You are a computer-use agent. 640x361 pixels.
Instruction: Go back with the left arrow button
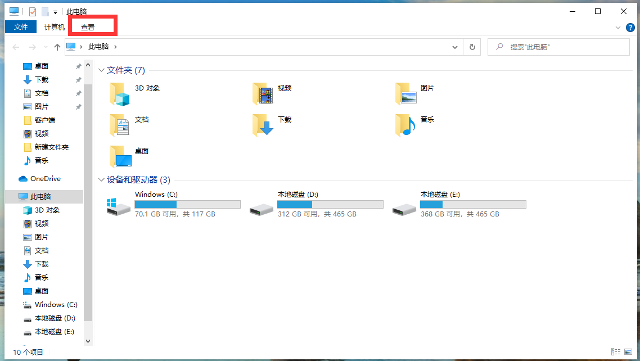point(16,47)
